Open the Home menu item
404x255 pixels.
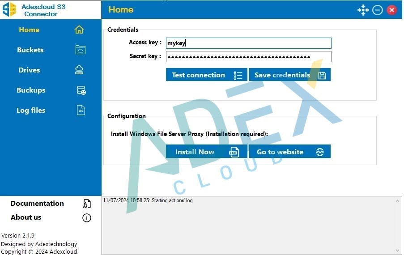click(x=29, y=30)
